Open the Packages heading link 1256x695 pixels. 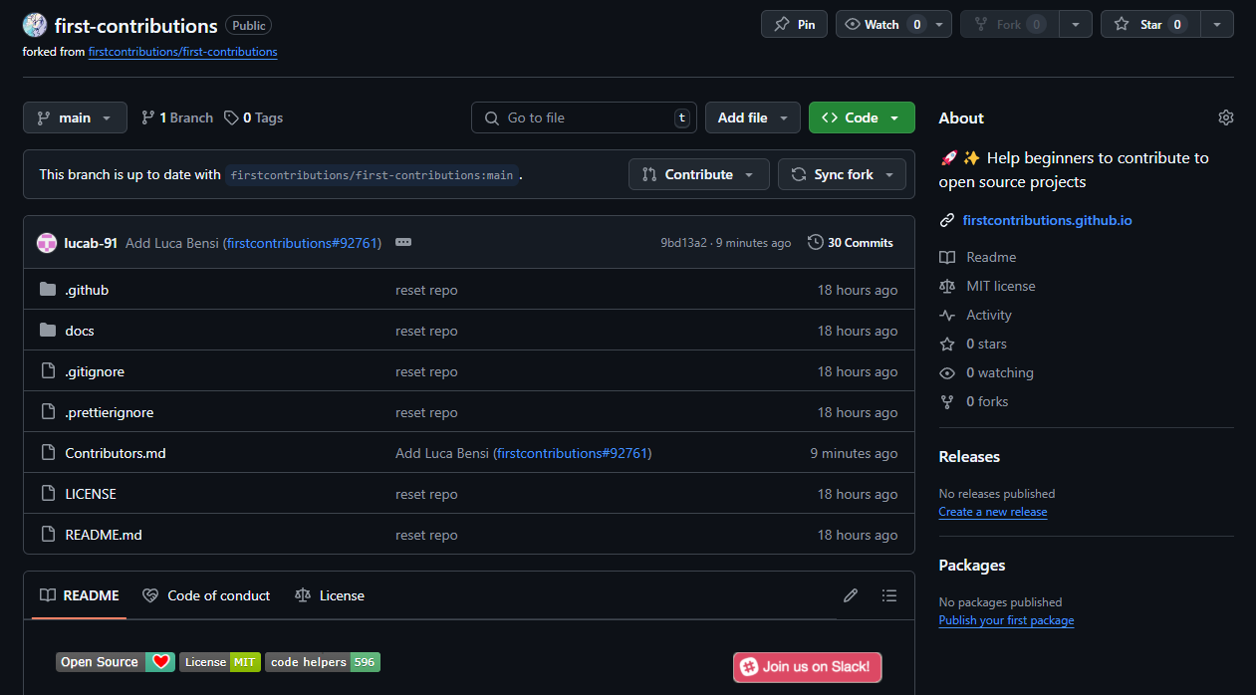point(972,566)
